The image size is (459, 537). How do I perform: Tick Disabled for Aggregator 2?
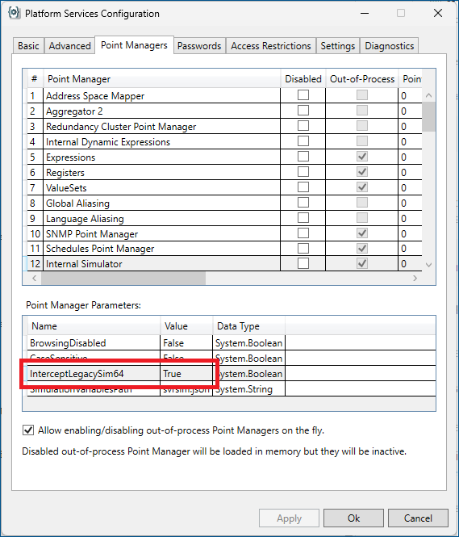[303, 111]
